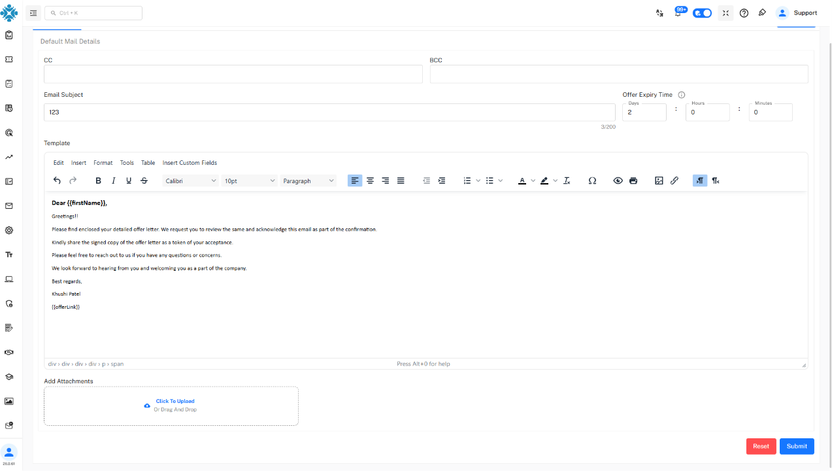The image size is (832, 471).
Task: Open the Insert Custom Fields menu
Action: point(190,163)
